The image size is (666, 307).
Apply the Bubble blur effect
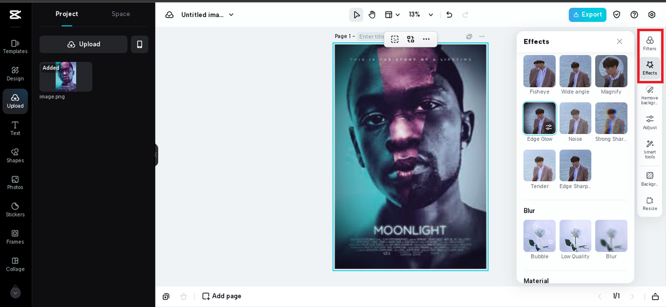(x=540, y=236)
